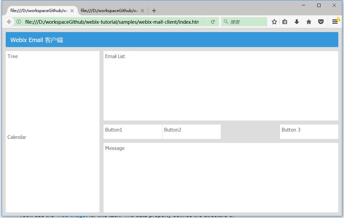Screen dimensions: 344x218
Task: Click the Message panel label
Action: [115, 148]
